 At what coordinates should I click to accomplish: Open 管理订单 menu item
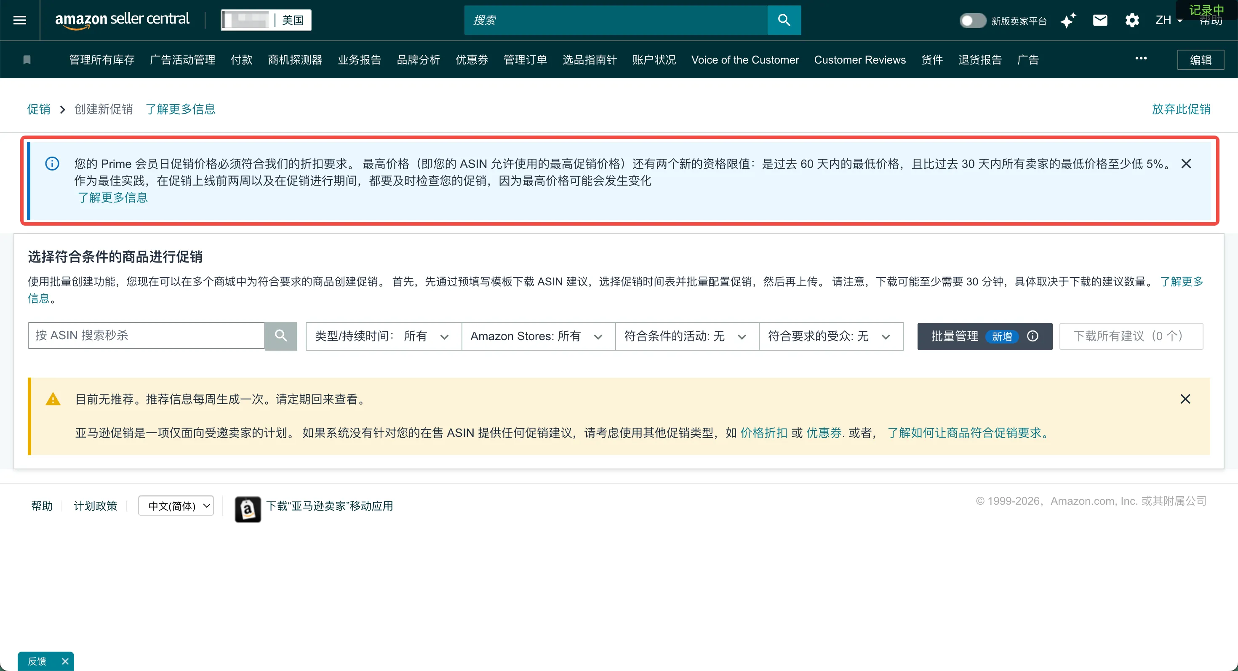(525, 59)
